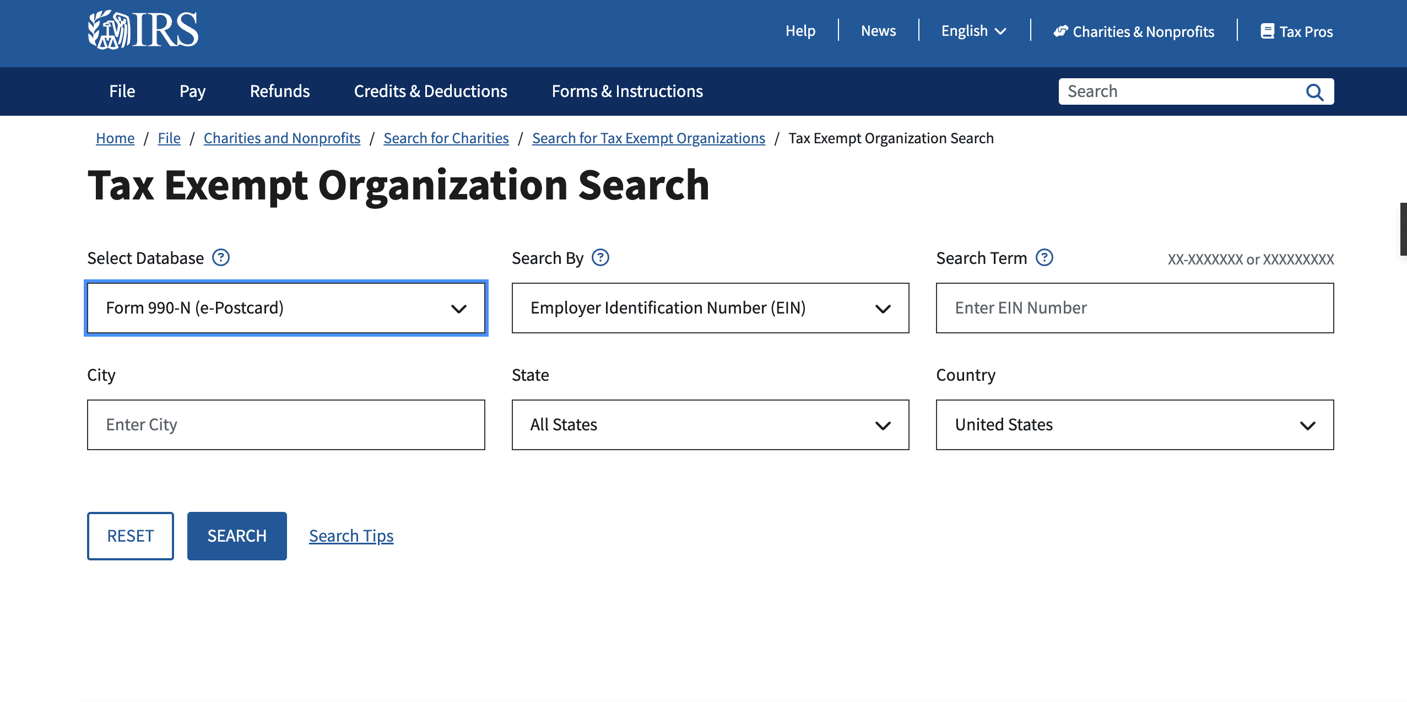Open the Search Term help tooltip
This screenshot has width=1407, height=702.
[x=1045, y=257]
